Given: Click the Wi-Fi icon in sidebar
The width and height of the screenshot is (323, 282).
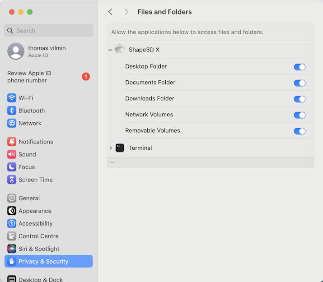Looking at the screenshot, I should pyautogui.click(x=12, y=98).
